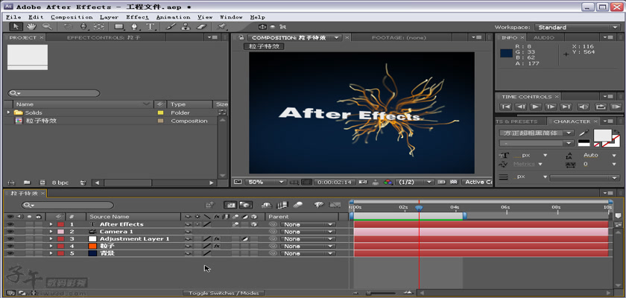Create a new folder in Project panel

[27, 183]
